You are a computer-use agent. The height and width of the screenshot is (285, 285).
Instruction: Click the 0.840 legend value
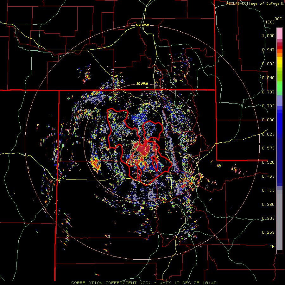click(x=268, y=78)
